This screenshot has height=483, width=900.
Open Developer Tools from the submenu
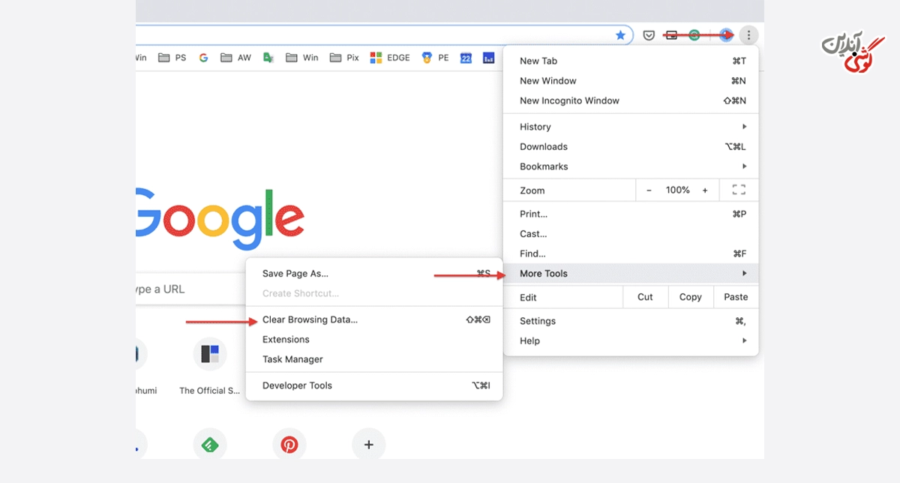coord(374,385)
